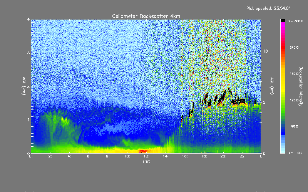
Task: Click the 6: tick label on time axis
Action: 89,156
